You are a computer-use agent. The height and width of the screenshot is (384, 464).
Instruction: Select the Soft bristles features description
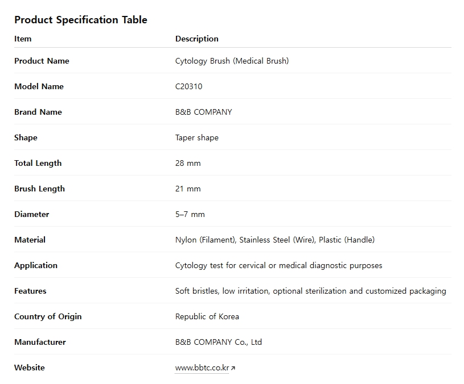[x=310, y=291]
